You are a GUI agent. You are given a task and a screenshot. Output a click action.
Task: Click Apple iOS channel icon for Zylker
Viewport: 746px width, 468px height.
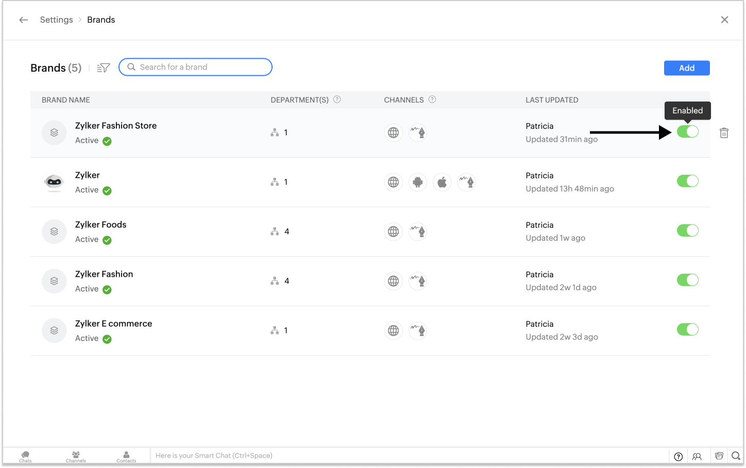(442, 182)
